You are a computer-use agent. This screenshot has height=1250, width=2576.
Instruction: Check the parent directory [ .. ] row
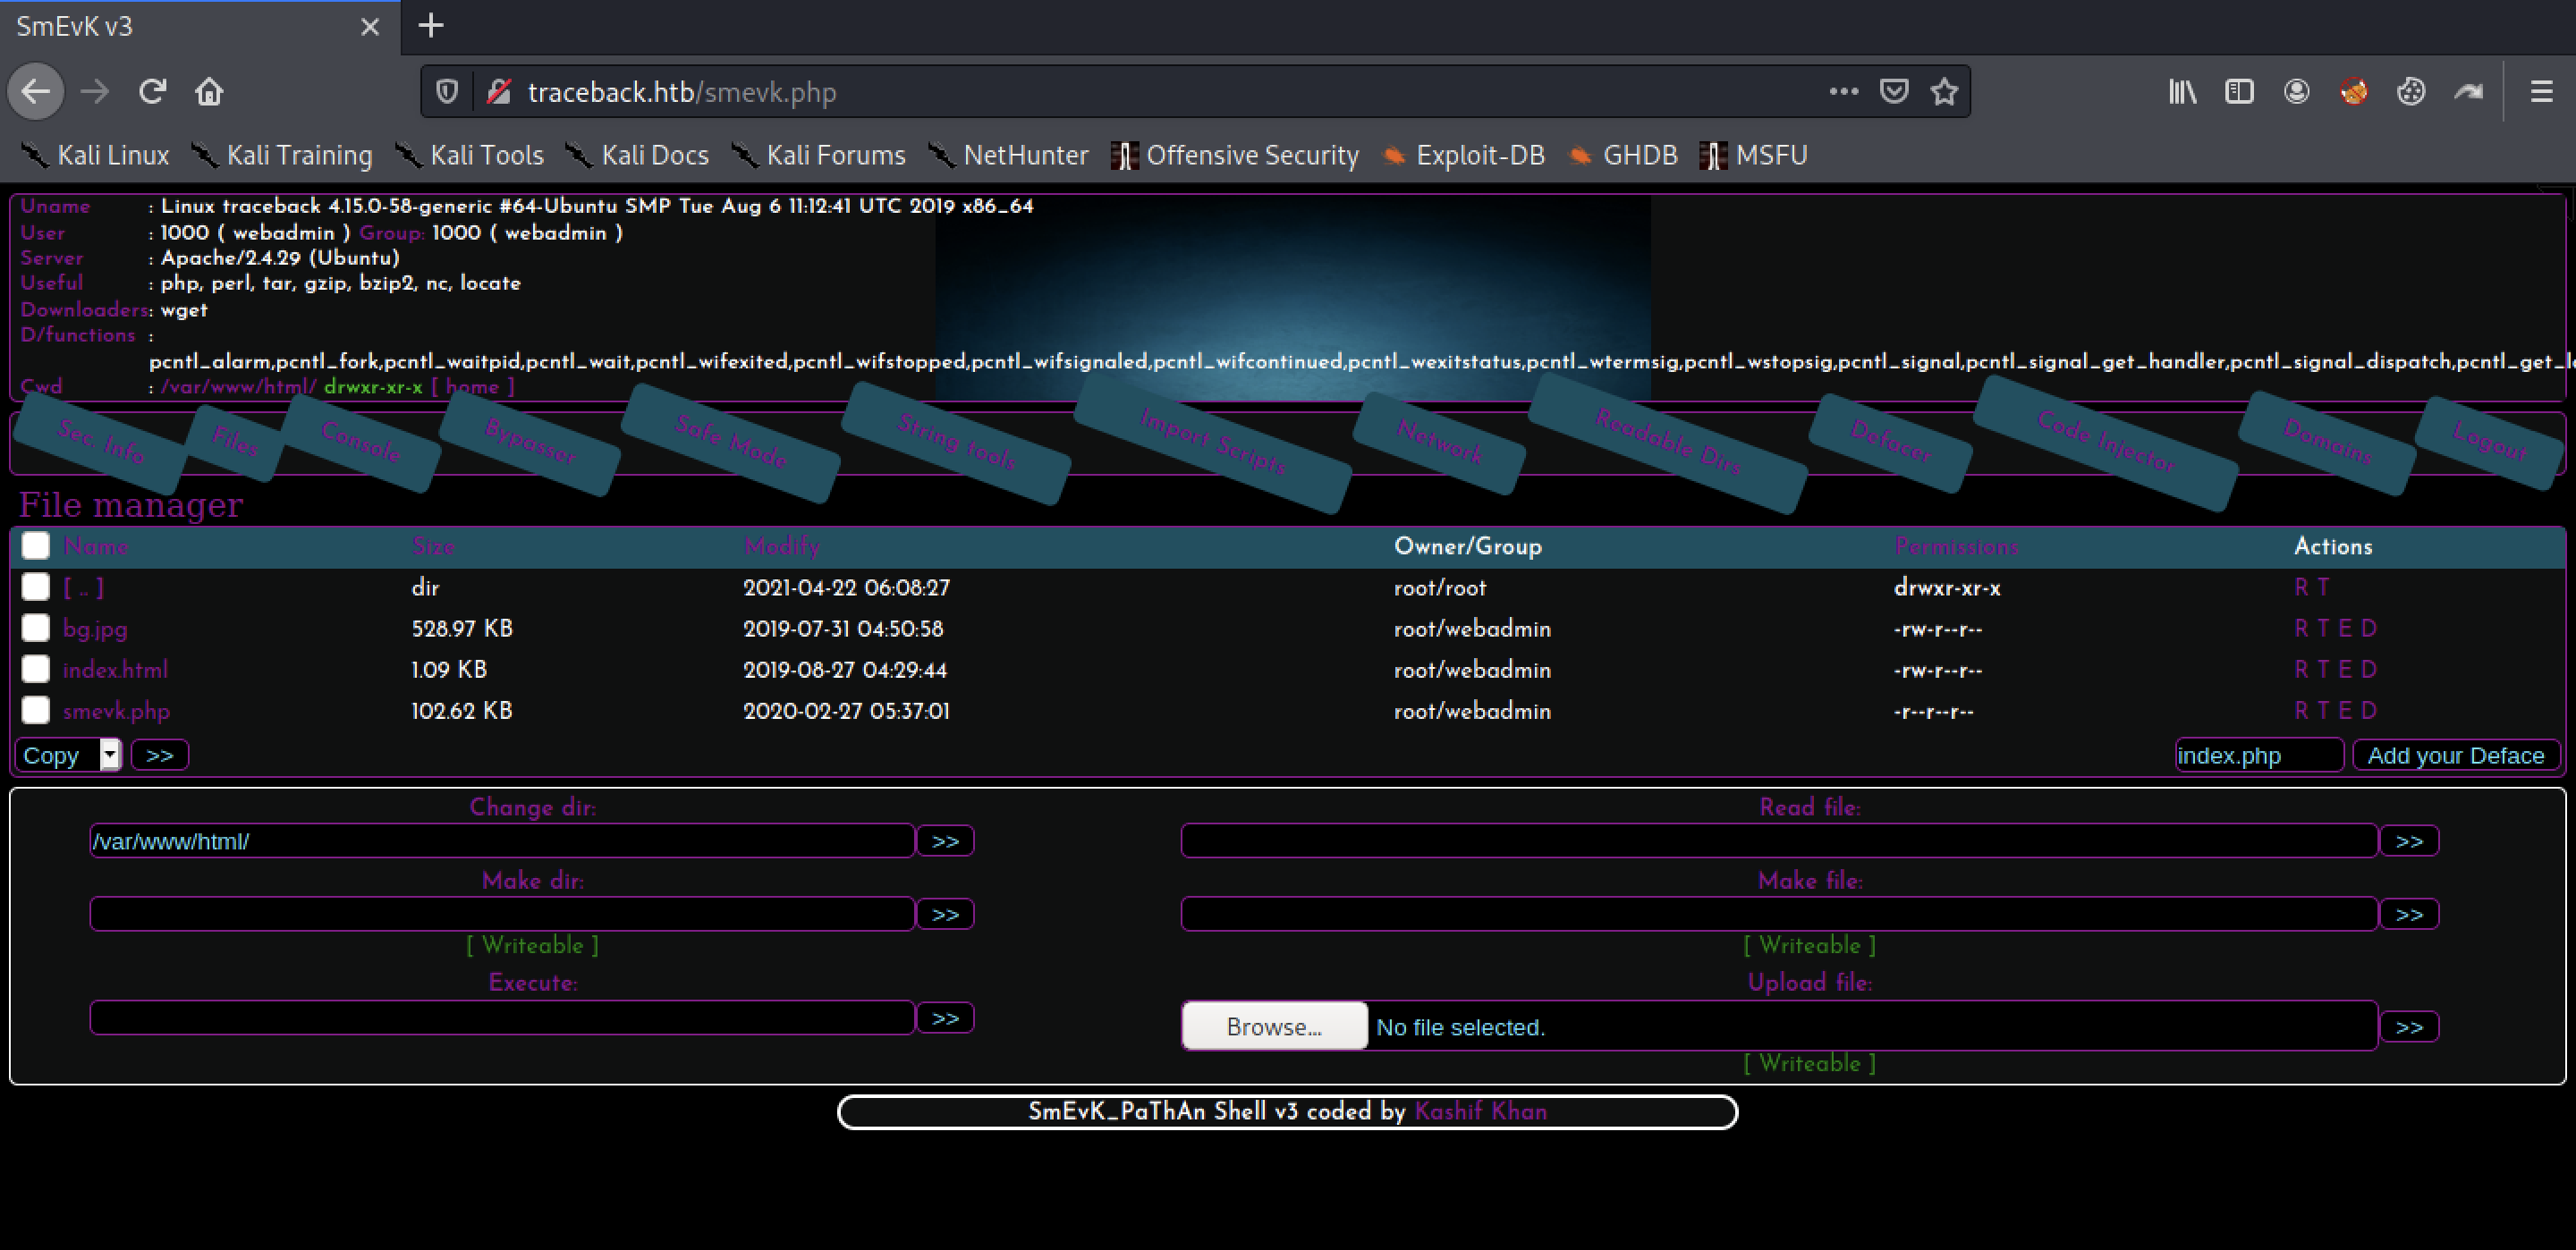[x=36, y=587]
